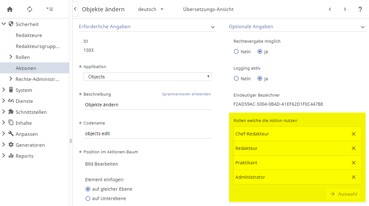Open the Applikation dropdown showing Objects
Screen dimensions: 369x206
coord(147,77)
